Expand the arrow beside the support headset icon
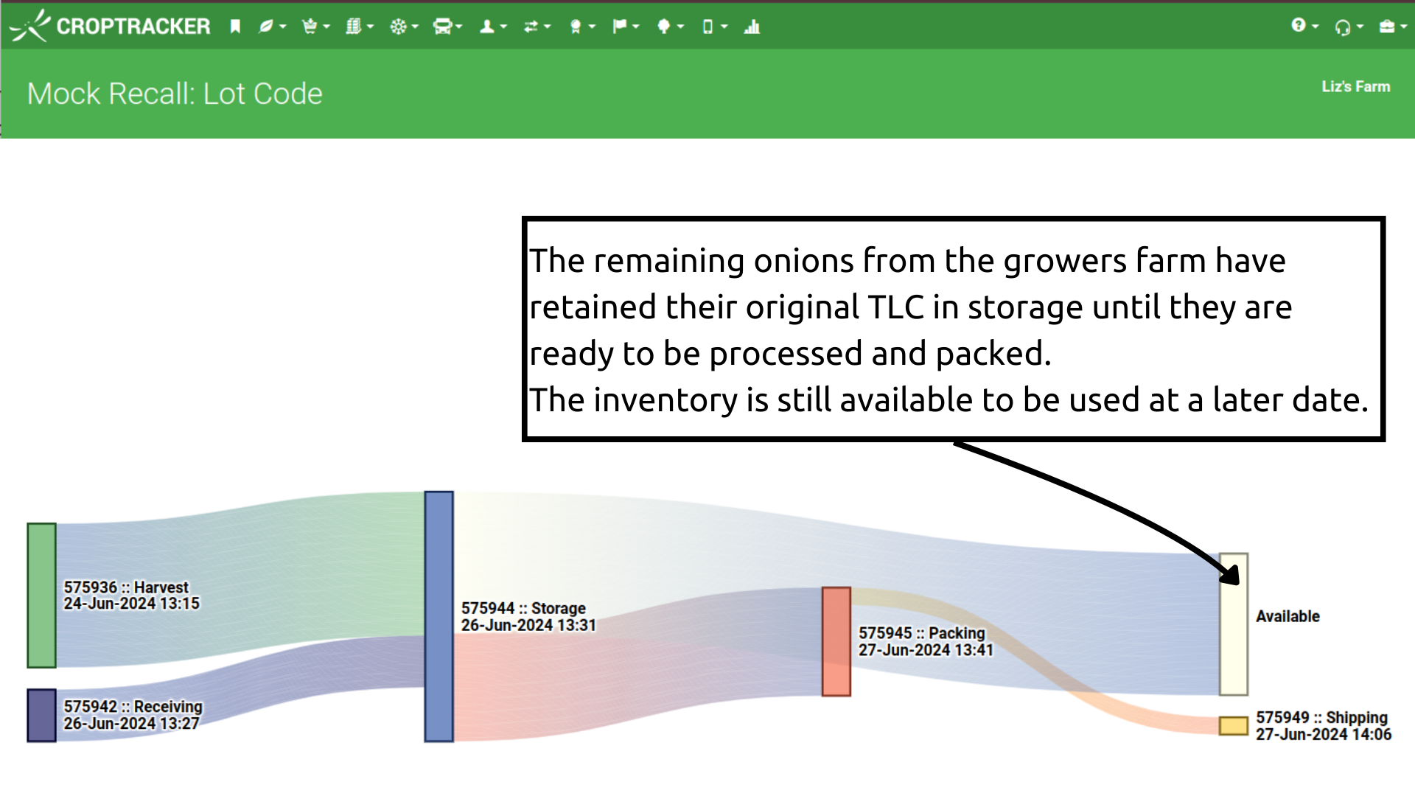The image size is (1415, 796). 1360,27
